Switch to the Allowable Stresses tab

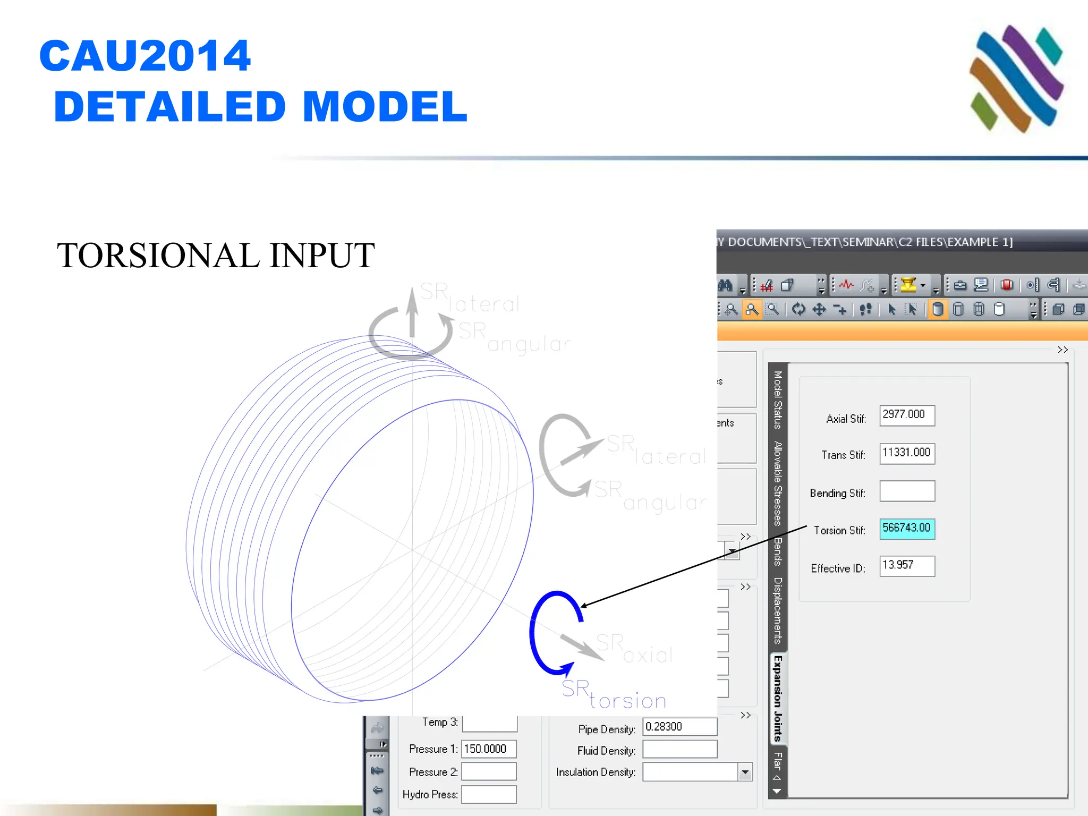(x=778, y=483)
